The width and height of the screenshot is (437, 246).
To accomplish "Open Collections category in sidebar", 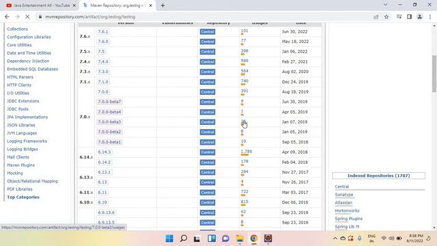I will coord(17,29).
